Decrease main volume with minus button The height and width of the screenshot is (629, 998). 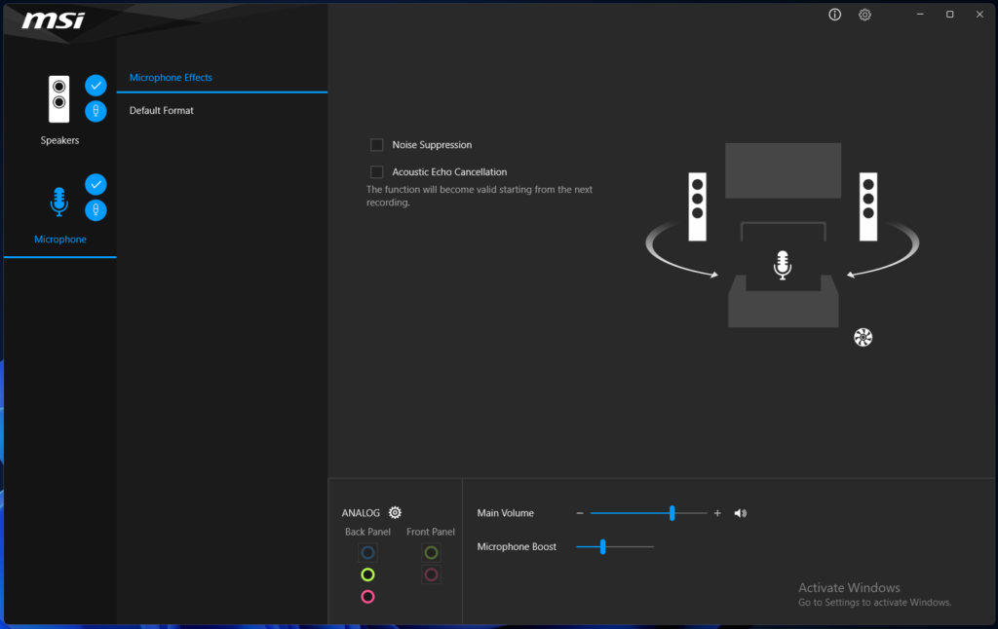point(580,513)
